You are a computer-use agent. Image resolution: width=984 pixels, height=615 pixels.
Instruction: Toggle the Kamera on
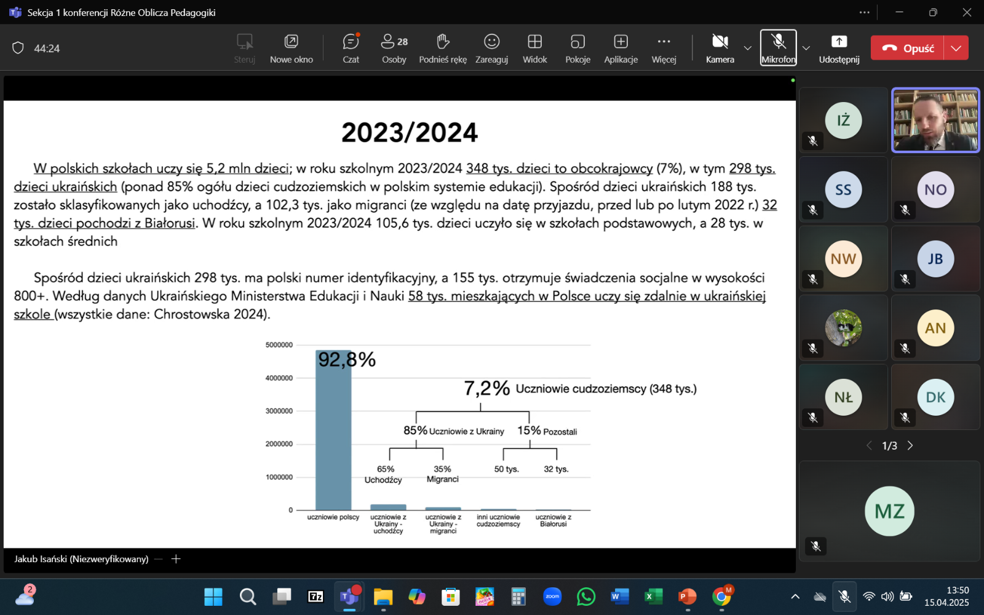[720, 48]
